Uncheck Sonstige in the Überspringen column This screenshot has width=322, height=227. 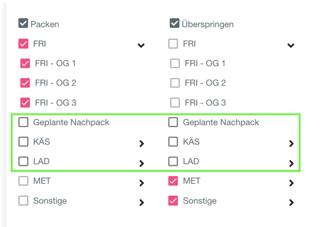[x=173, y=201]
